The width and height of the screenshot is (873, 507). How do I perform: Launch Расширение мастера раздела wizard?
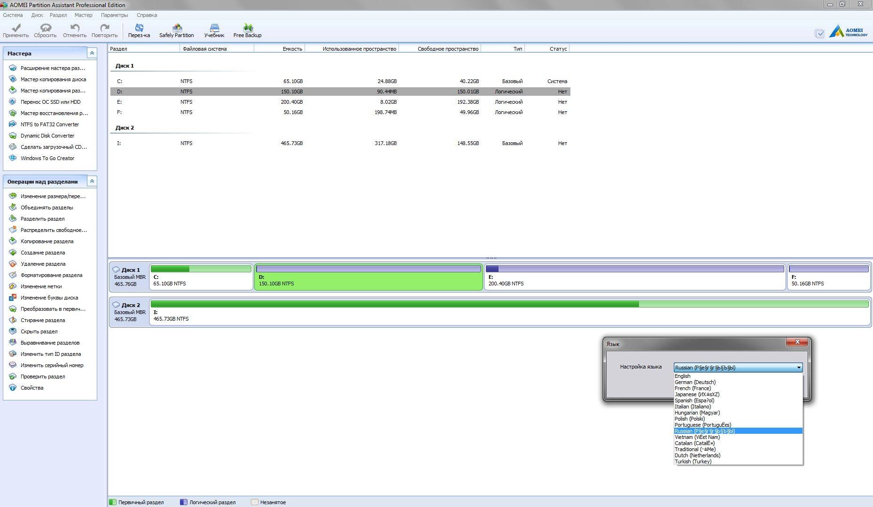click(53, 68)
